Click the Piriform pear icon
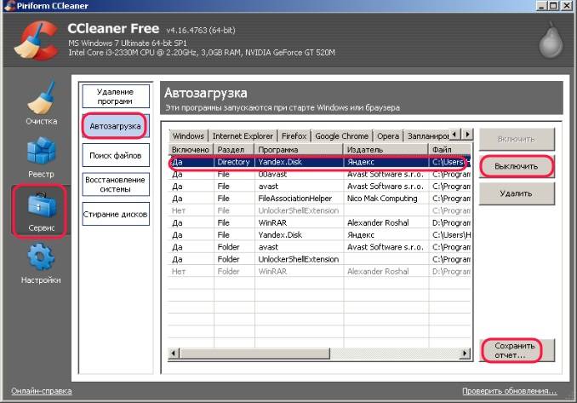Viewport: 577px width, 403px height. [551, 40]
